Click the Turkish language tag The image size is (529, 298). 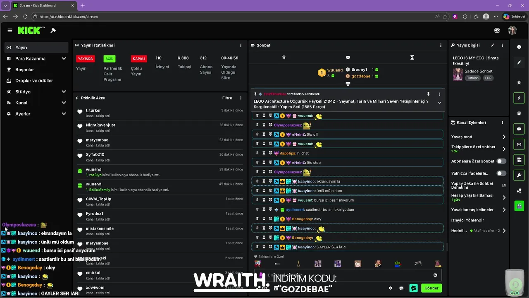[473, 78]
